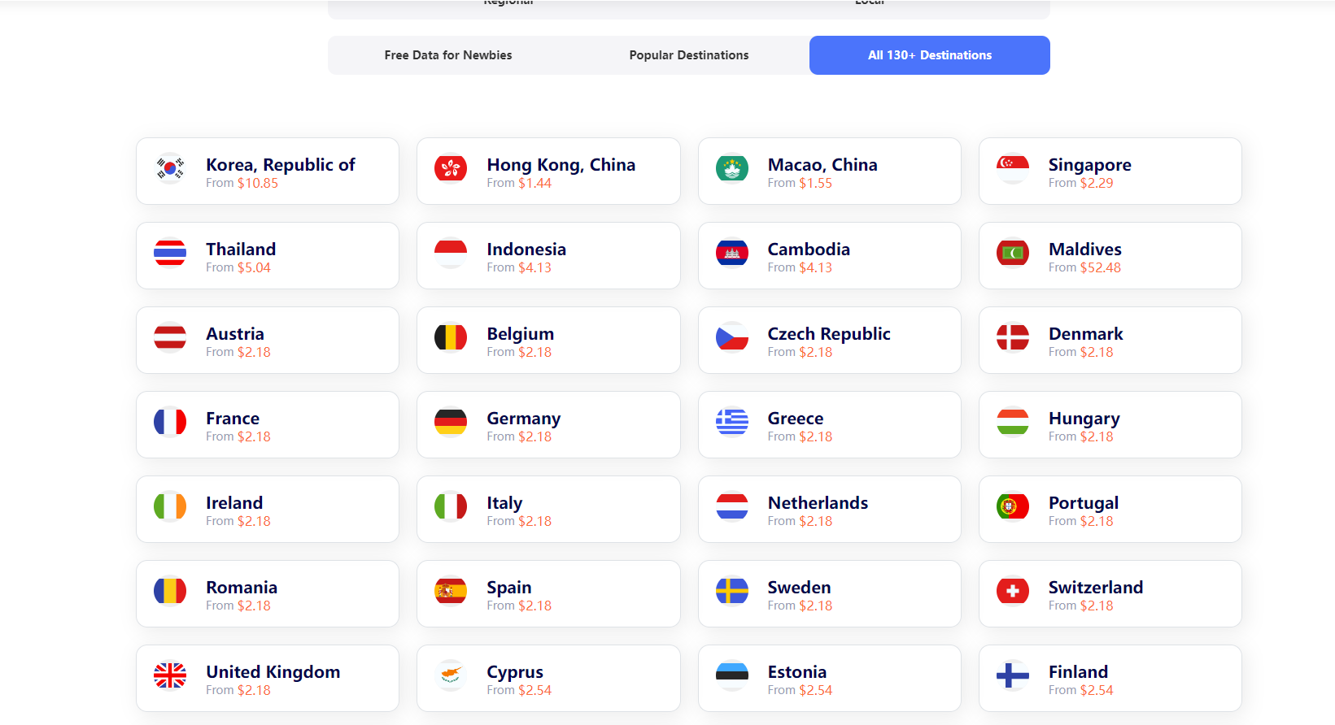Click the Finland From $2.54 price
The width and height of the screenshot is (1335, 725).
pyautogui.click(x=1080, y=690)
